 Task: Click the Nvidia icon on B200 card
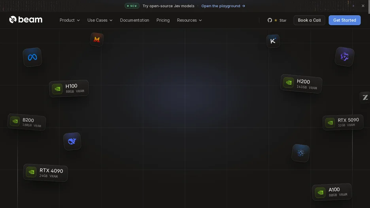point(15,121)
